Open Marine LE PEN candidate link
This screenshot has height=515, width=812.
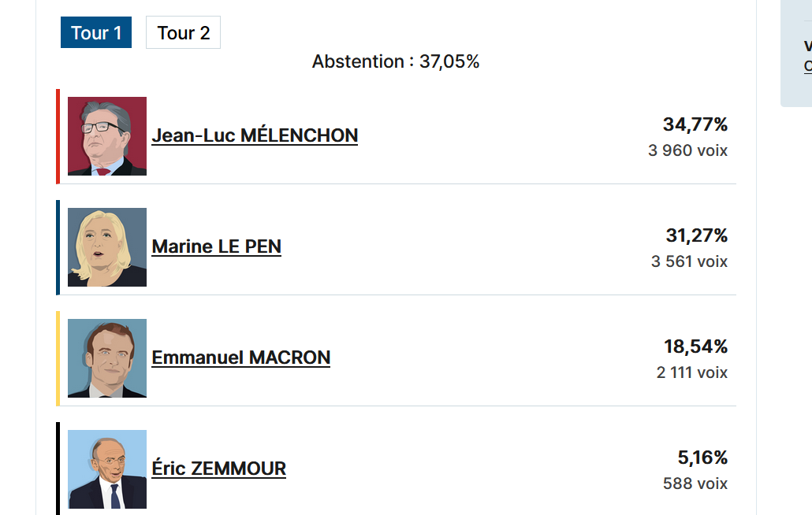pyautogui.click(x=217, y=246)
